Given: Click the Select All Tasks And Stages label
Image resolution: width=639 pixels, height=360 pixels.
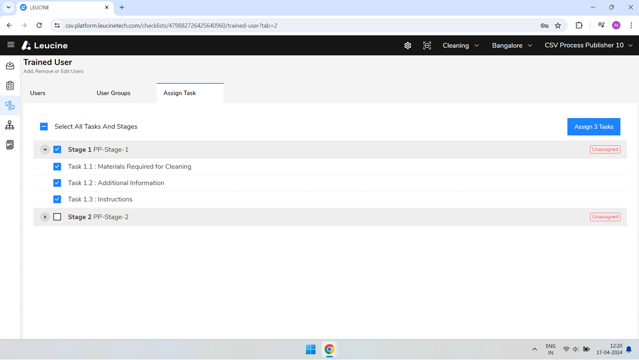Looking at the screenshot, I should (96, 127).
